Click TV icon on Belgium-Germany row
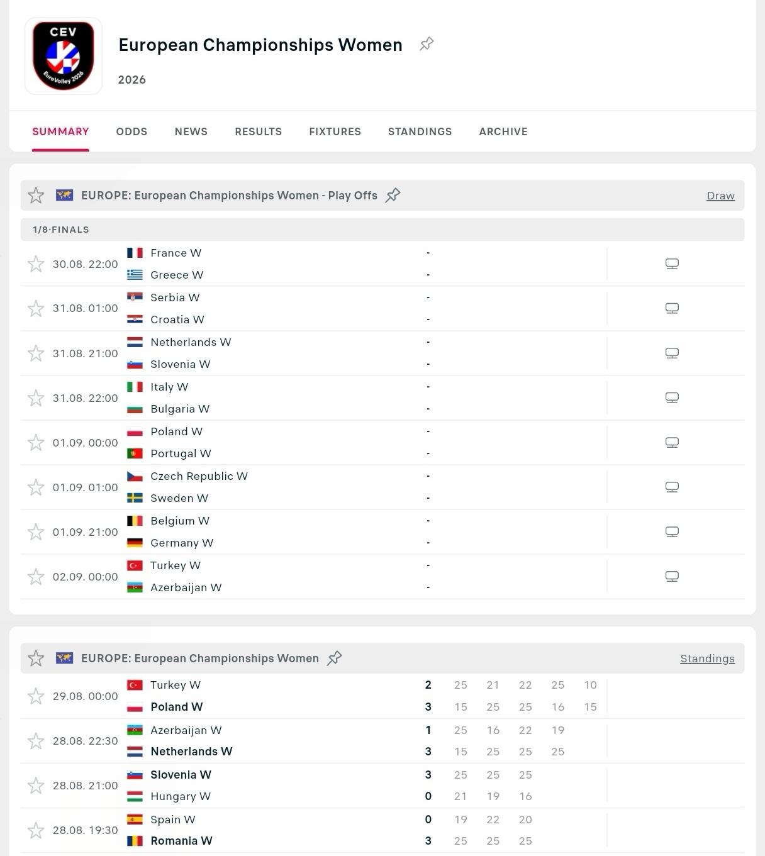 click(672, 531)
